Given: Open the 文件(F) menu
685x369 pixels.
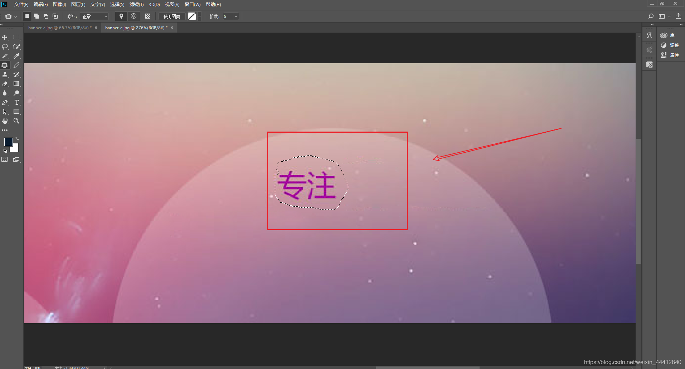Looking at the screenshot, I should 21,4.
